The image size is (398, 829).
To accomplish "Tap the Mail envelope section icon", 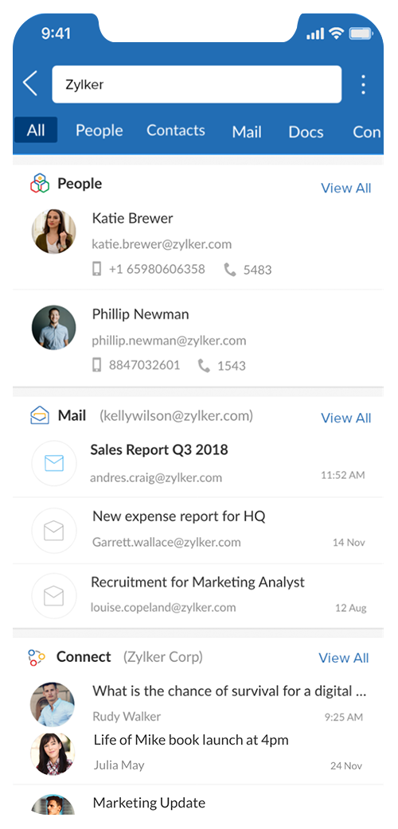I will pyautogui.click(x=40, y=415).
